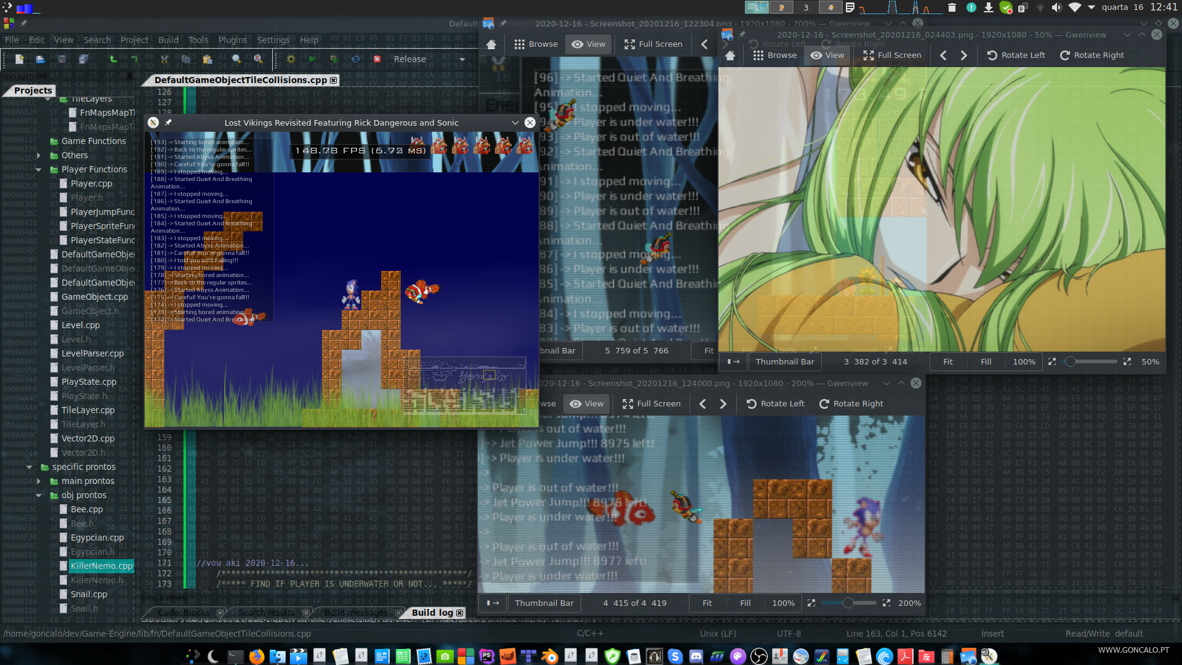Click the green Undo arrow in Code::Blocks toolbar
The height and width of the screenshot is (665, 1182).
pos(113,59)
